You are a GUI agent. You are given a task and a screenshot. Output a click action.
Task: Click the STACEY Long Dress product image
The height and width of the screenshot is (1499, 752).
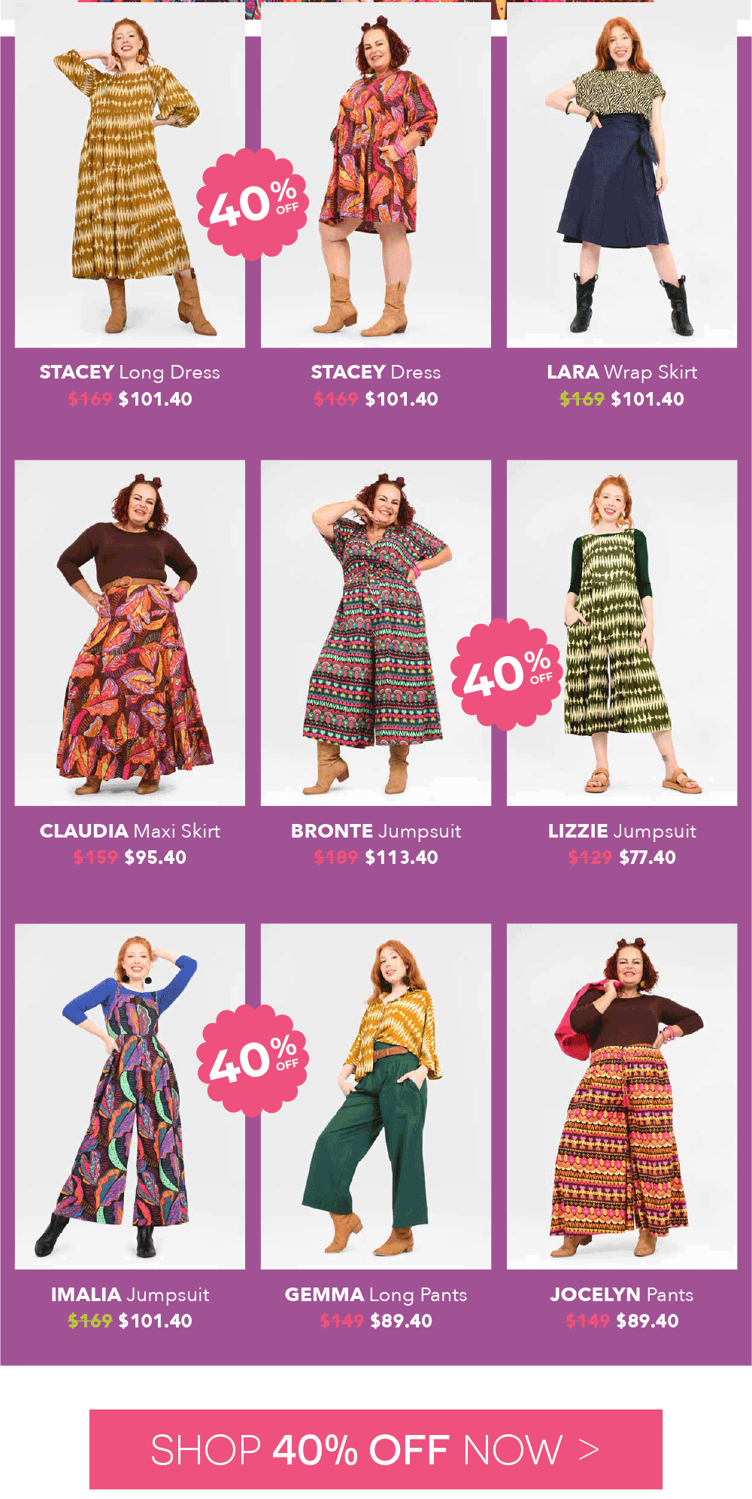click(x=129, y=174)
